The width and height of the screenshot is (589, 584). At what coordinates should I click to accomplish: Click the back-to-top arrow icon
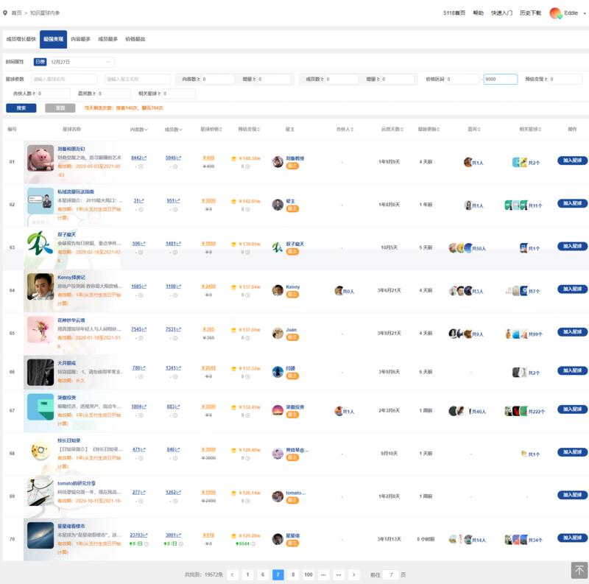coord(578,570)
